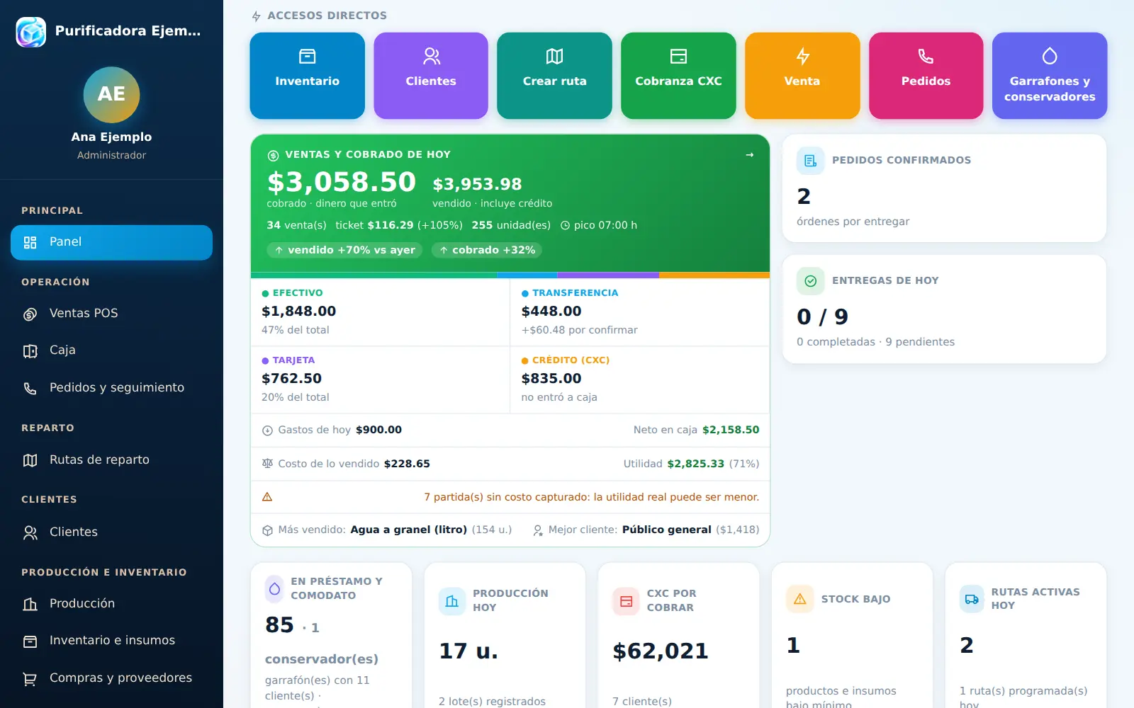Screen dimensions: 1134x708
Task: Click the Crédito (CXC) $835.00 amount
Action: [x=551, y=378]
